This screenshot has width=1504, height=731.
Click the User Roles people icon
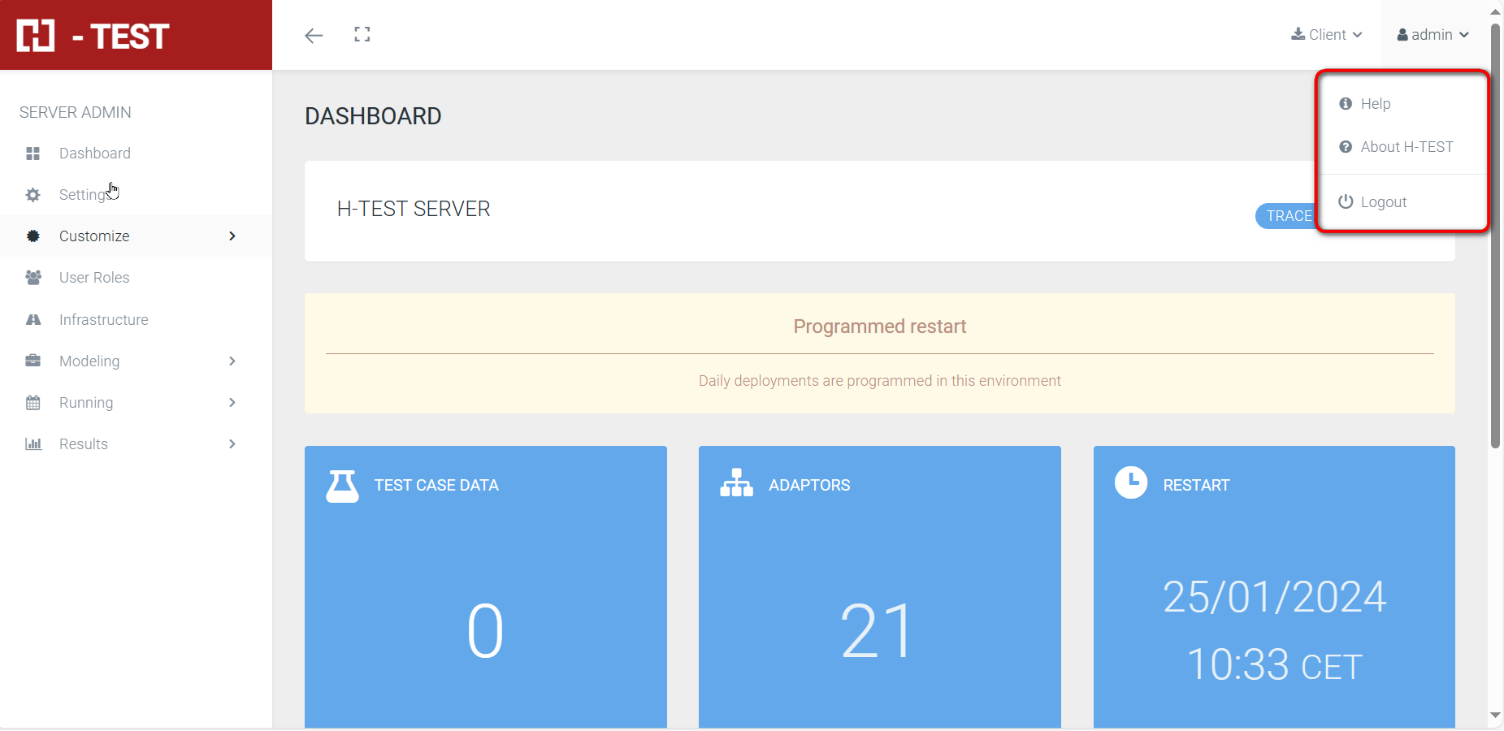click(33, 278)
